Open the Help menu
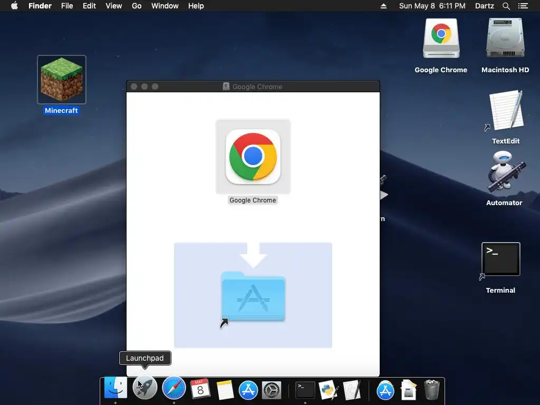The width and height of the screenshot is (540, 405). pos(196,6)
